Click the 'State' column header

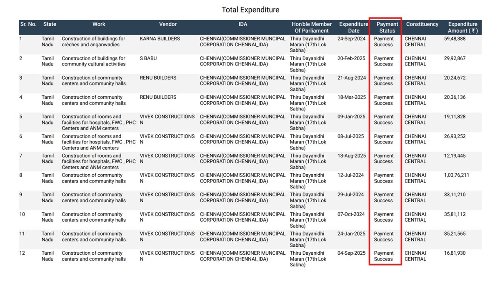50,24
